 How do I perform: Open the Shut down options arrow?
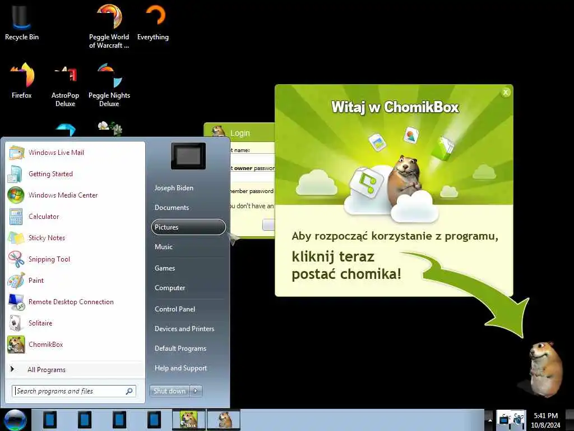(196, 391)
